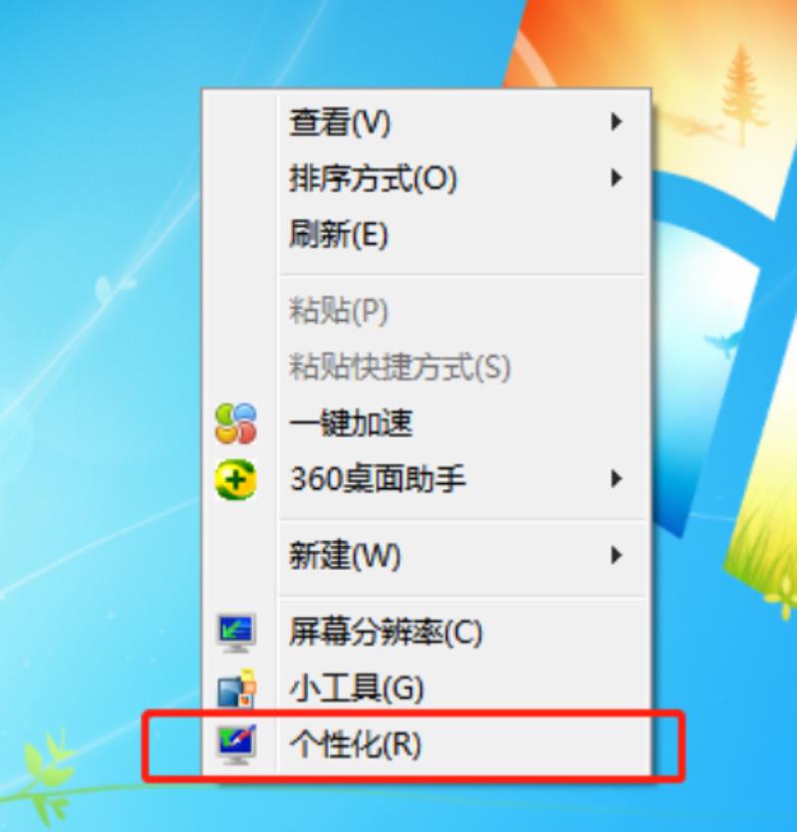797x832 pixels.
Task: Click the colorful 一键加速 icon
Action: click(x=236, y=422)
